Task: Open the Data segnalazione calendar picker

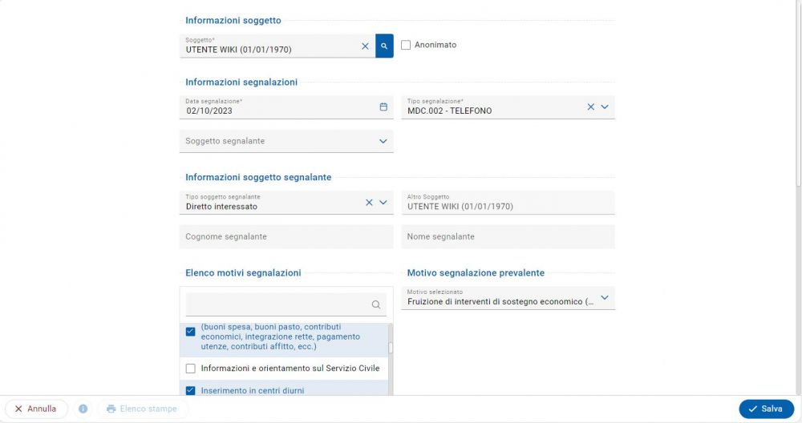Action: pyautogui.click(x=383, y=107)
